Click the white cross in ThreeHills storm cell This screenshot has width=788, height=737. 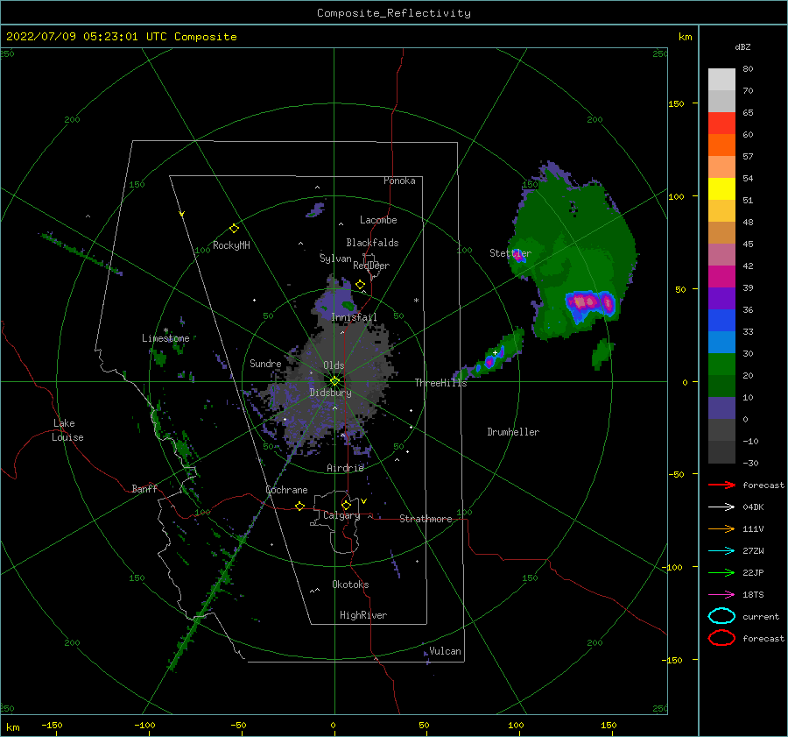pyautogui.click(x=495, y=352)
